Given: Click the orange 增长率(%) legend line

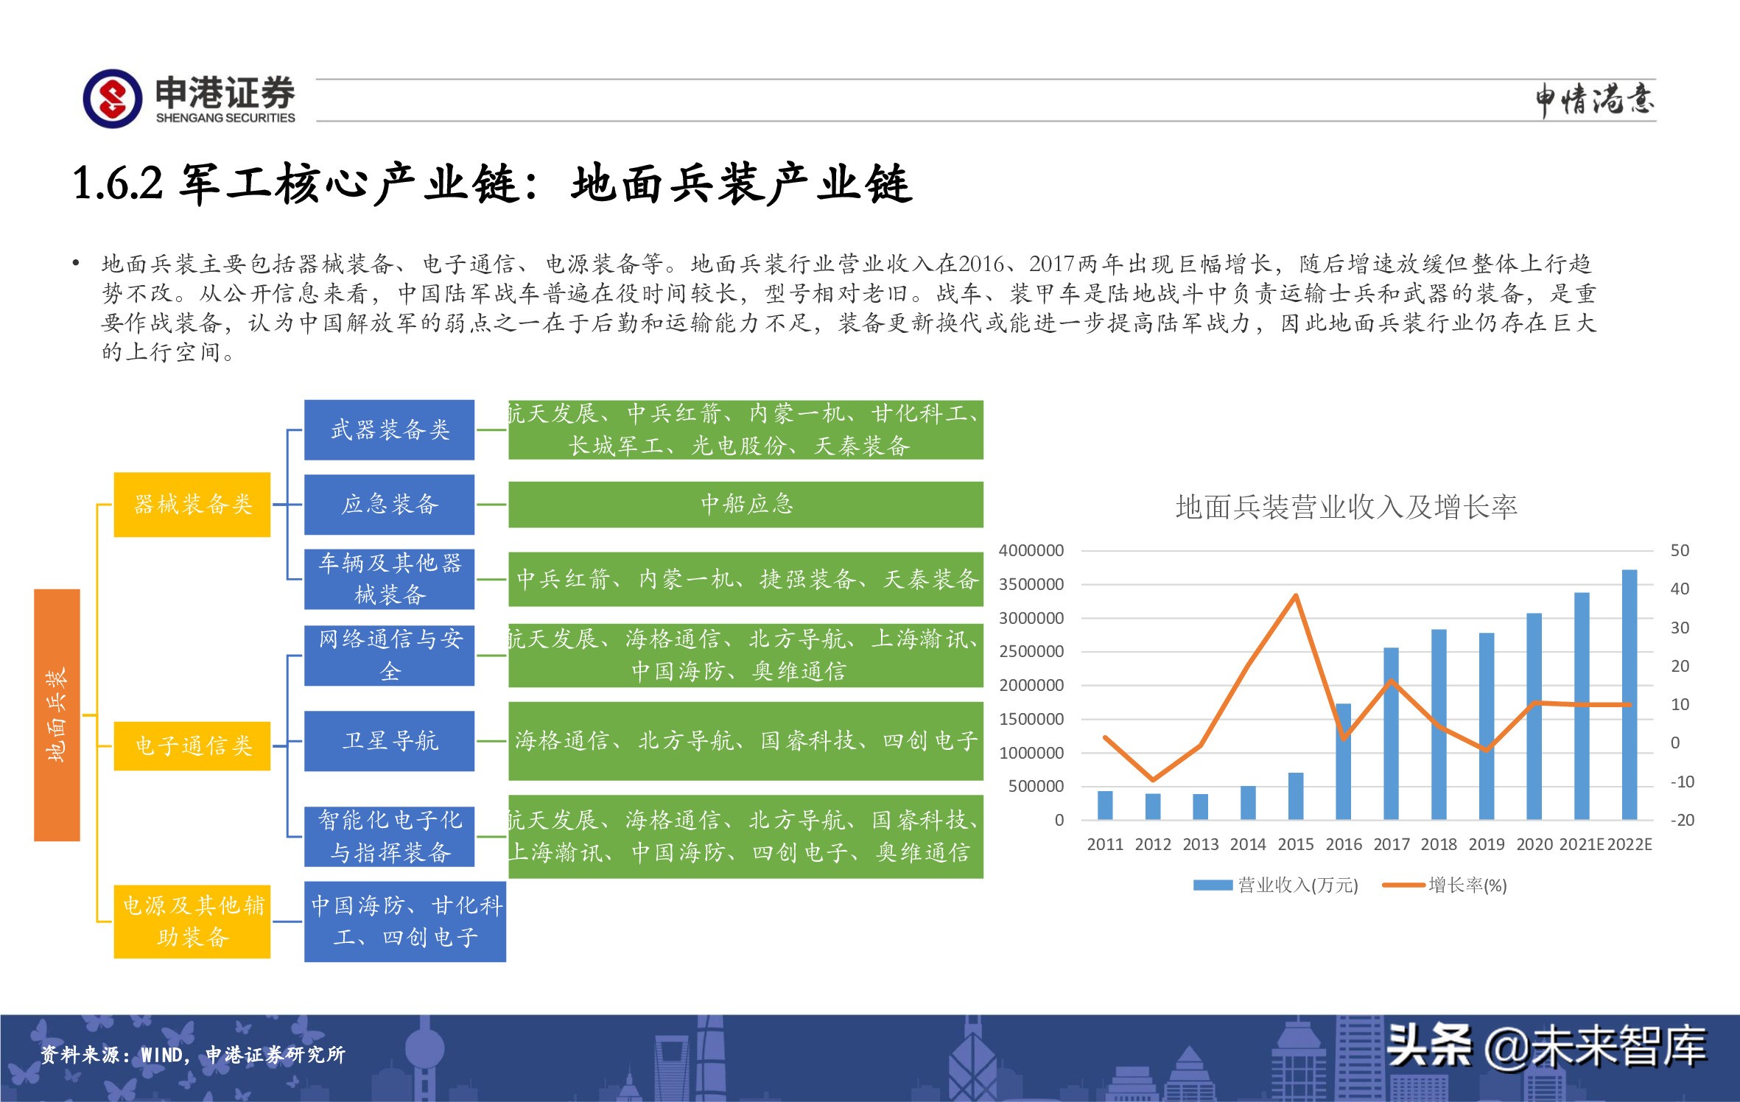Looking at the screenshot, I should point(1403,885).
